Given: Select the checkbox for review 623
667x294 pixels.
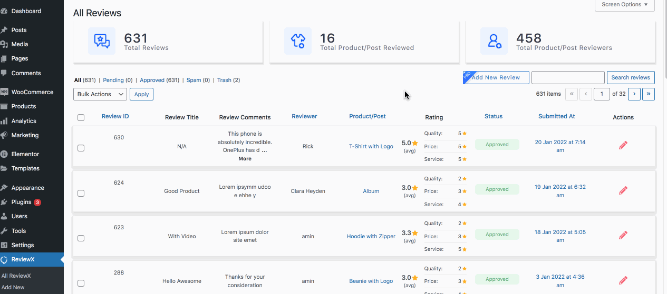Looking at the screenshot, I should point(81,238).
